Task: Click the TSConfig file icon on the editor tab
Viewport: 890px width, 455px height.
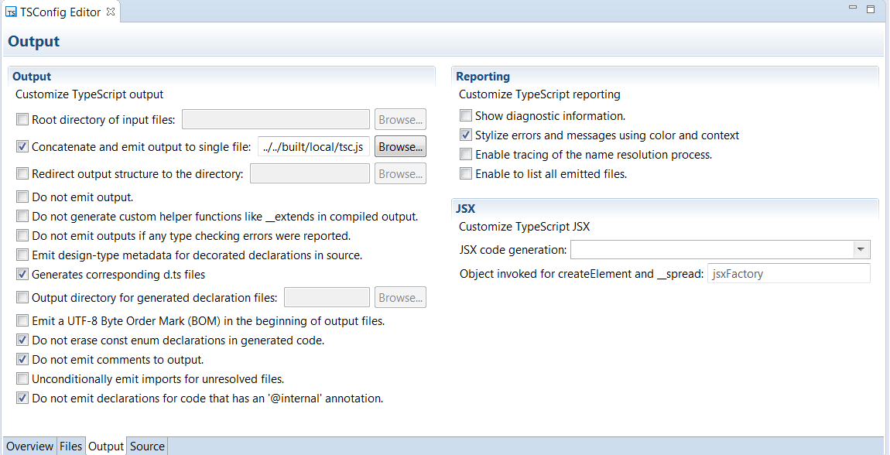Action: tap(13, 12)
